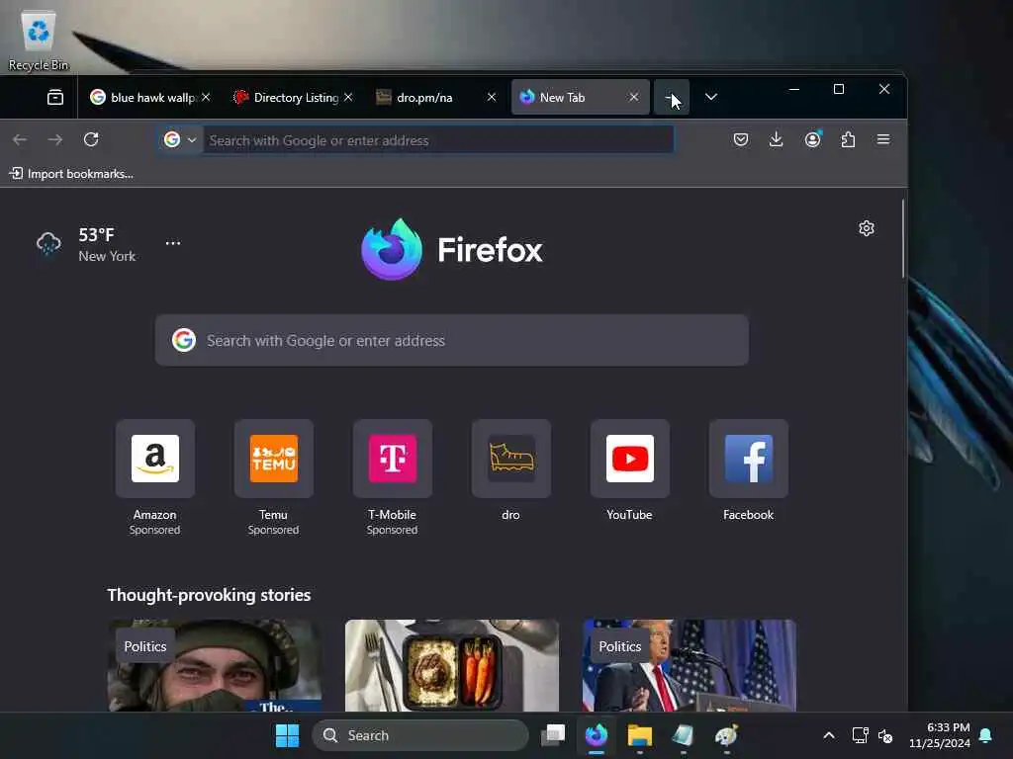Focus the address bar search field
Viewport: 1013px width, 759px height.
438,140
